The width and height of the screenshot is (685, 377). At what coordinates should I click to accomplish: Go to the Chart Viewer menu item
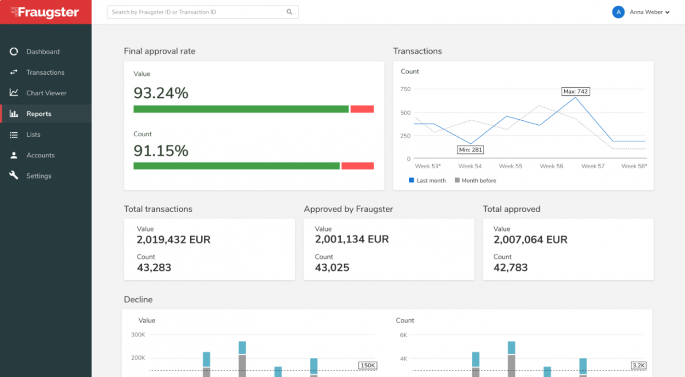[x=46, y=93]
